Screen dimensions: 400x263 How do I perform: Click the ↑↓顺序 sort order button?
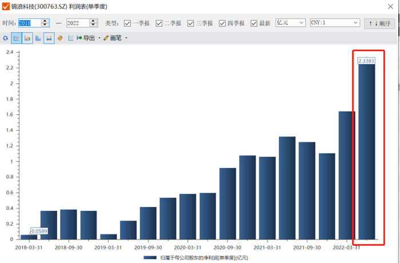click(379, 24)
